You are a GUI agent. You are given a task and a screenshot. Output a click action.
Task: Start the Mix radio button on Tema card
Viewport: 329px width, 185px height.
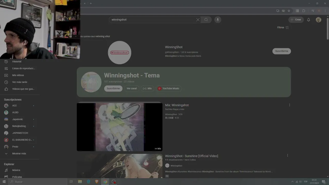click(x=147, y=88)
